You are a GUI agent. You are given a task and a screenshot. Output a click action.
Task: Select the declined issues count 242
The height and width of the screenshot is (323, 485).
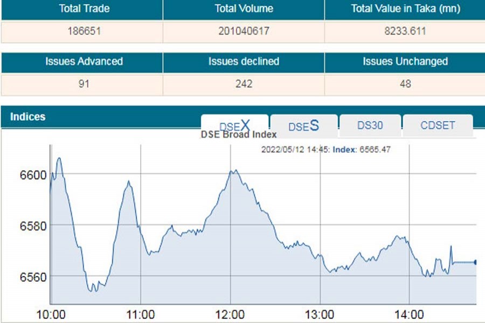click(x=244, y=84)
